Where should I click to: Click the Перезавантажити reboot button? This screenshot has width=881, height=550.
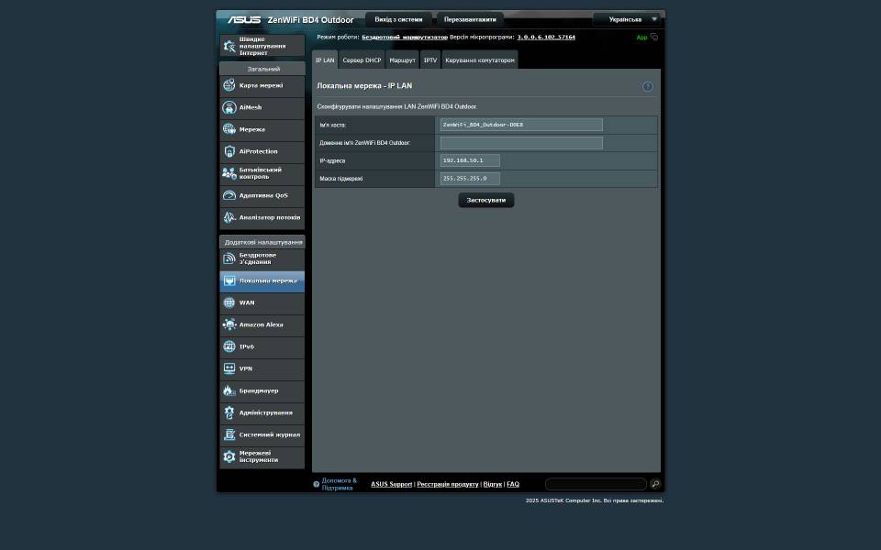pos(470,19)
